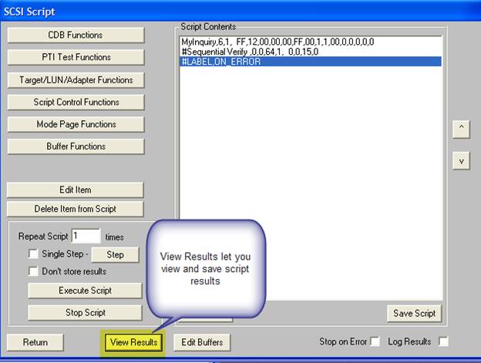
Task: Click the Edit Item button
Action: [x=76, y=190]
